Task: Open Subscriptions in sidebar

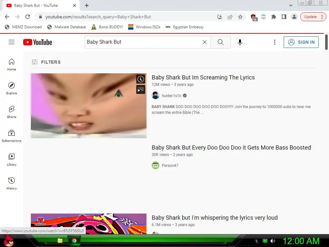Action: coord(12,136)
